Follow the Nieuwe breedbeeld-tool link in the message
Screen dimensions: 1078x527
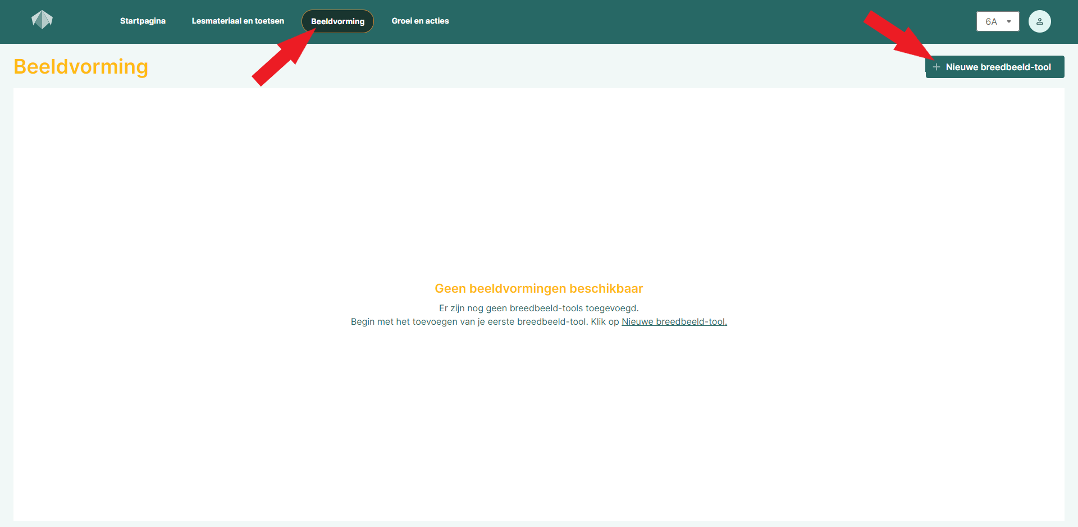click(x=674, y=321)
